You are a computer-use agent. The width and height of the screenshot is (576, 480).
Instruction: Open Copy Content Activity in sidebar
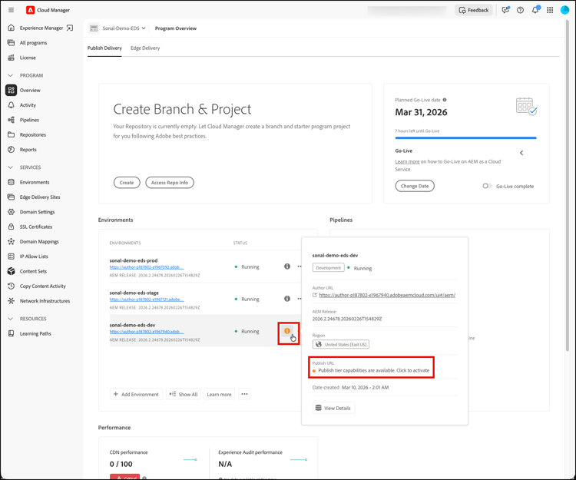coord(41,286)
